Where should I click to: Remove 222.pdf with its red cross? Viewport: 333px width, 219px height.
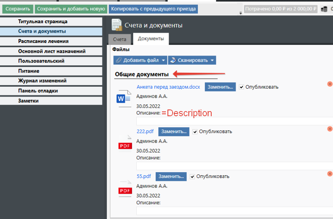coord(329,129)
